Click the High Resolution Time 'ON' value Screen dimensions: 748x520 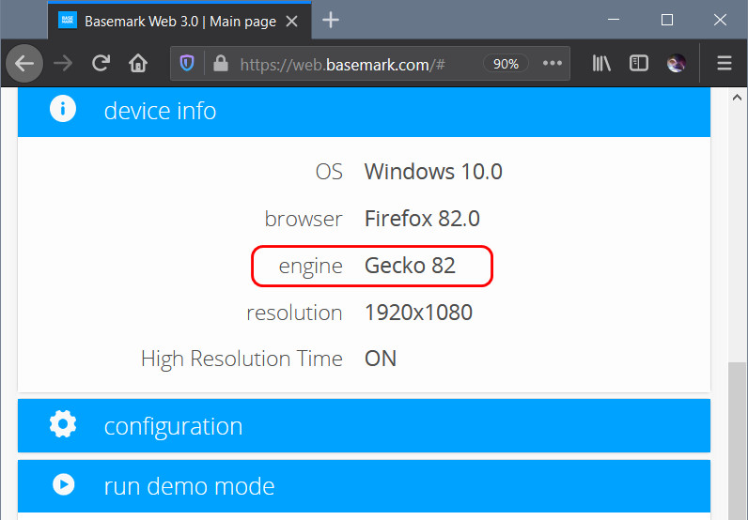(381, 359)
